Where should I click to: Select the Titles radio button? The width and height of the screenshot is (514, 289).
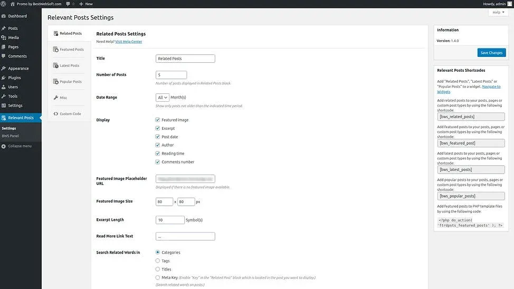pyautogui.click(x=158, y=269)
